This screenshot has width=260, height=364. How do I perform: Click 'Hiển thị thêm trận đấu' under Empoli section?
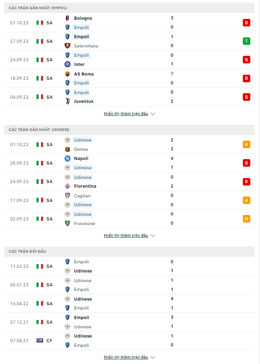tap(126, 114)
